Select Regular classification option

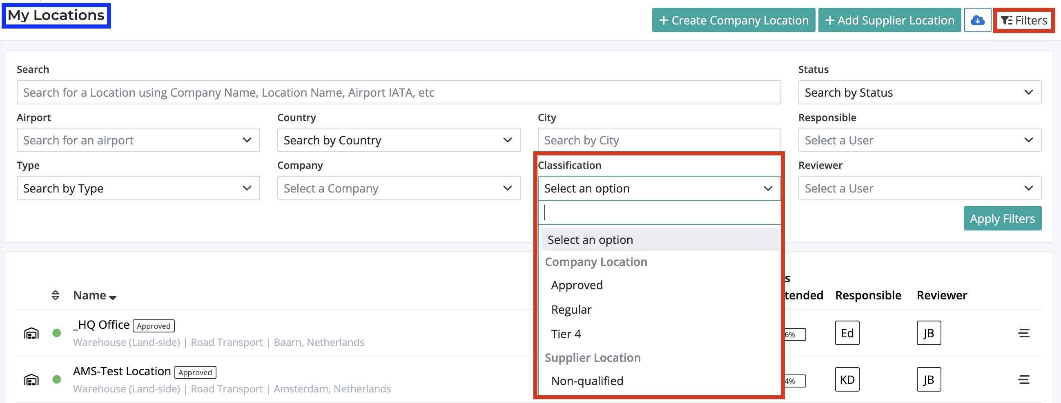[571, 309]
